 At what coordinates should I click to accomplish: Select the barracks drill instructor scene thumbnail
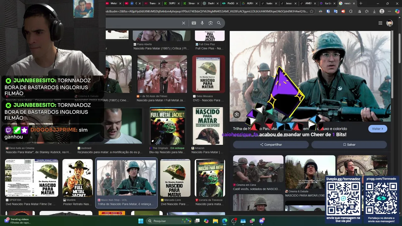(162, 74)
